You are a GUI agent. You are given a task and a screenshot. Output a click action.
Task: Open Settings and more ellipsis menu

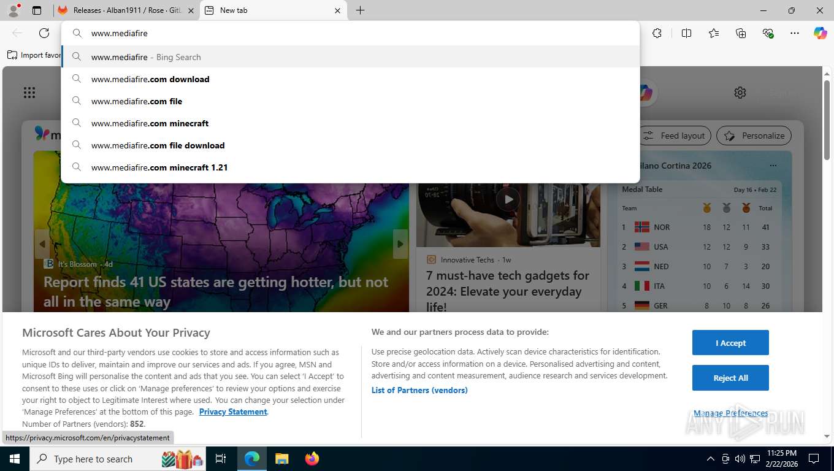tap(795, 33)
